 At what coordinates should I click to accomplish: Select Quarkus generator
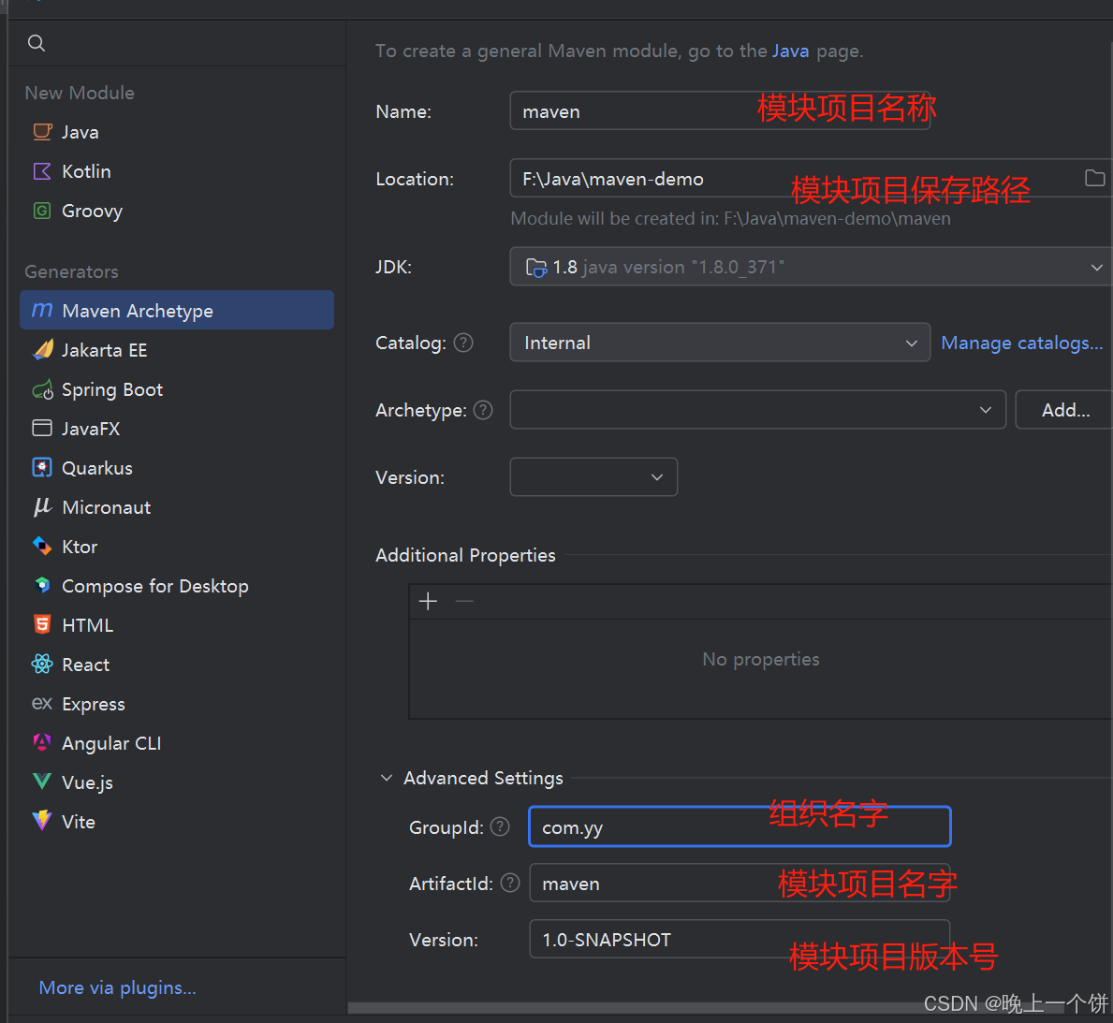click(177, 468)
